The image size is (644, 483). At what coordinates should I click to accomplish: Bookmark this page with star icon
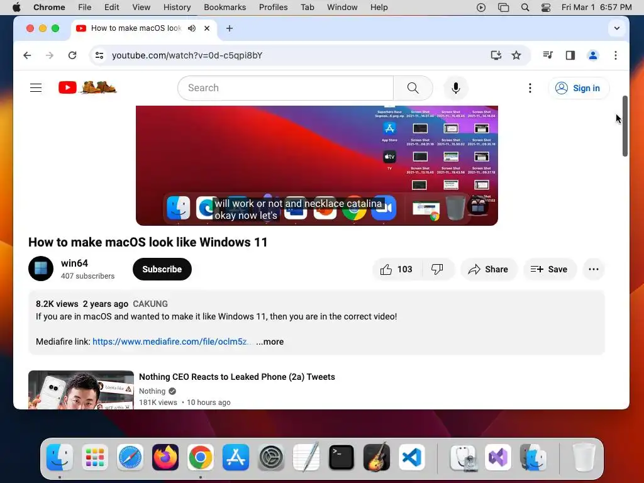point(516,55)
